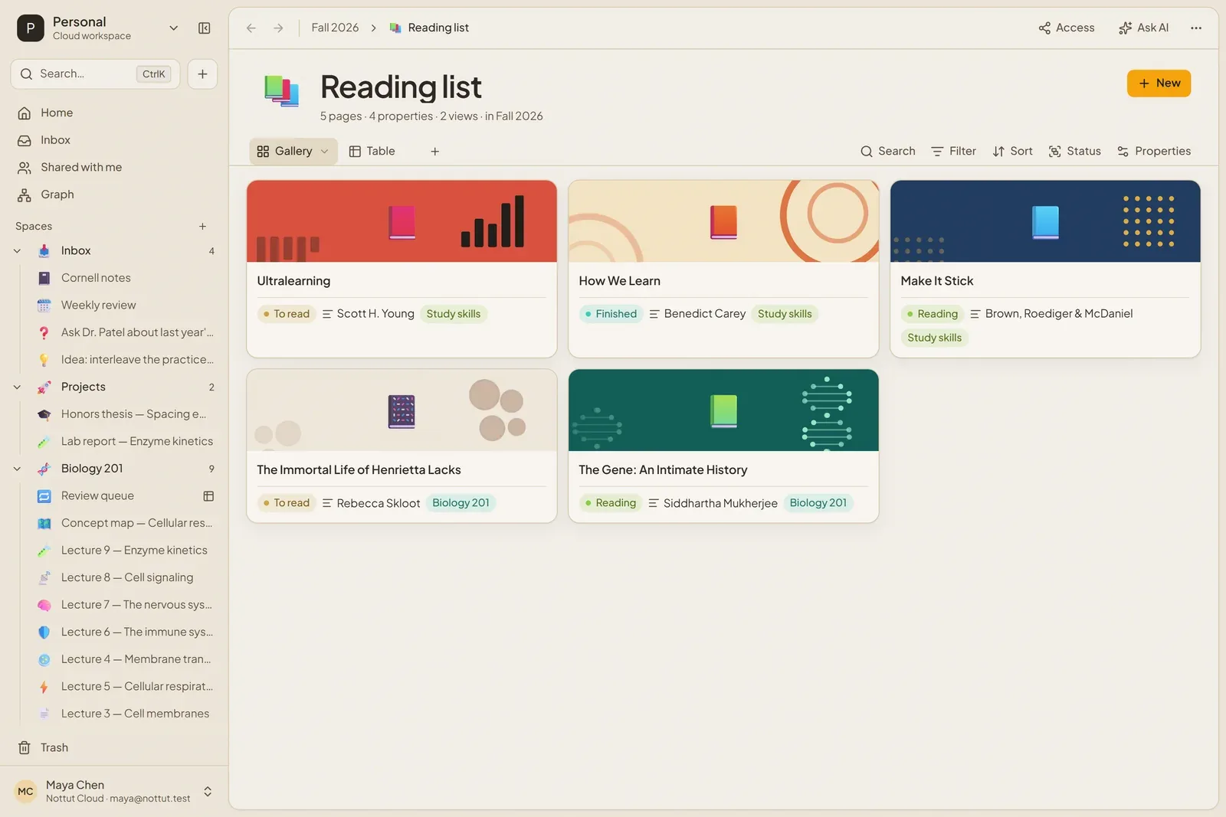Click Study skills tag on Ultralearning
This screenshot has height=817, width=1226.
point(454,314)
